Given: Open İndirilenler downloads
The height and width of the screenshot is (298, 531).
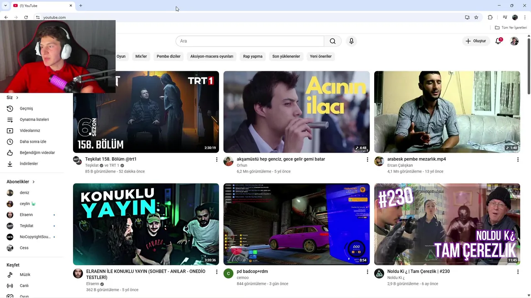Looking at the screenshot, I should (32, 163).
